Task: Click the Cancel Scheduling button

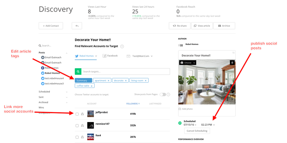Action: [197, 131]
